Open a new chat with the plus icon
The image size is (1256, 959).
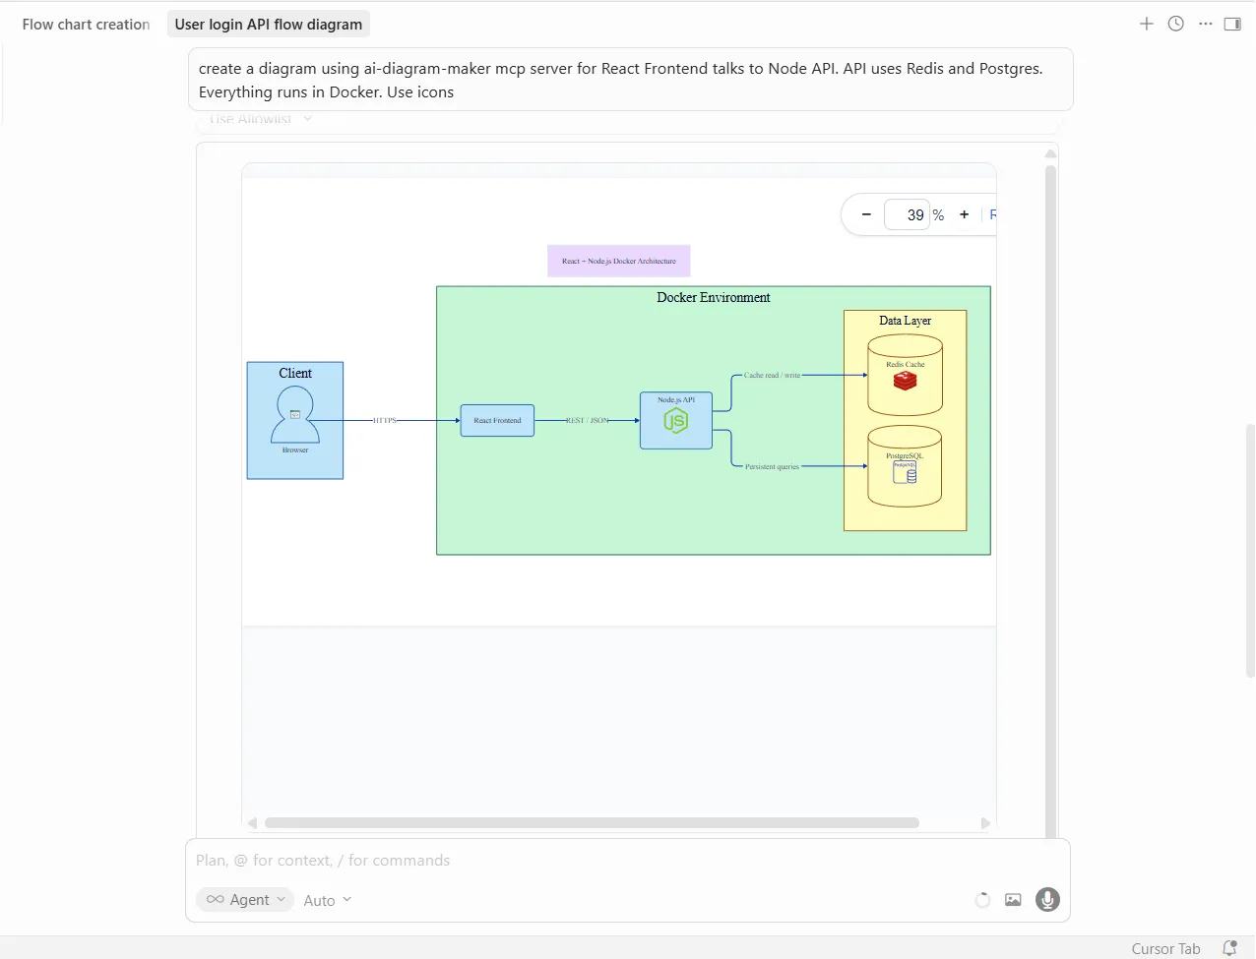1146,23
